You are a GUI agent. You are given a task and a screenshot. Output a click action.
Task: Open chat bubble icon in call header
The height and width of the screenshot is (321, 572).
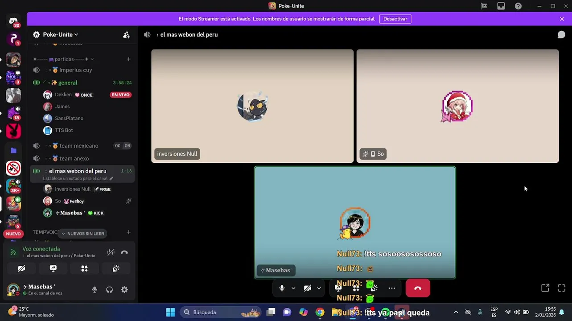point(561,35)
